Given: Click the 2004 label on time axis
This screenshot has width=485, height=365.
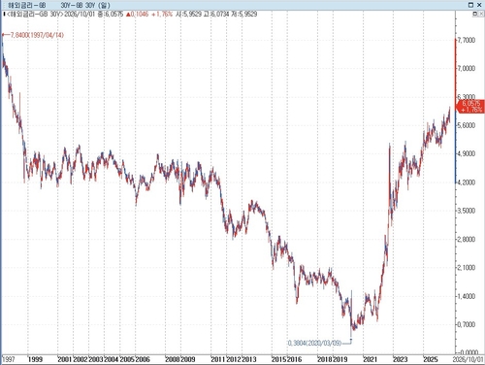Looking at the screenshot, I should (112, 359).
